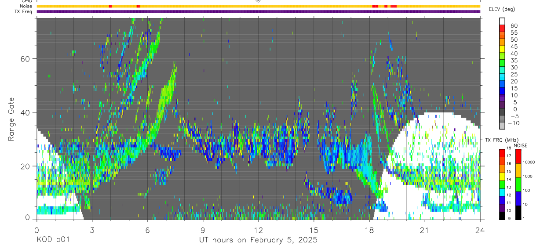Click the '20' tick label on Range Gate axis
Screen dimensions: 540x249
coord(25,166)
